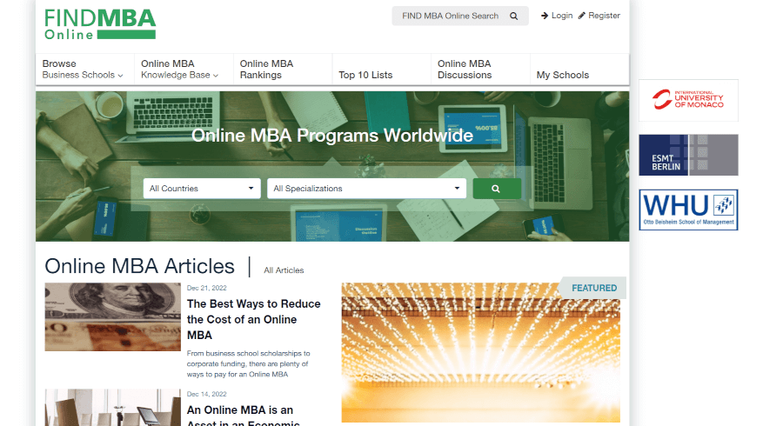
Task: Click the office chairs article thumbnail
Action: [x=113, y=408]
